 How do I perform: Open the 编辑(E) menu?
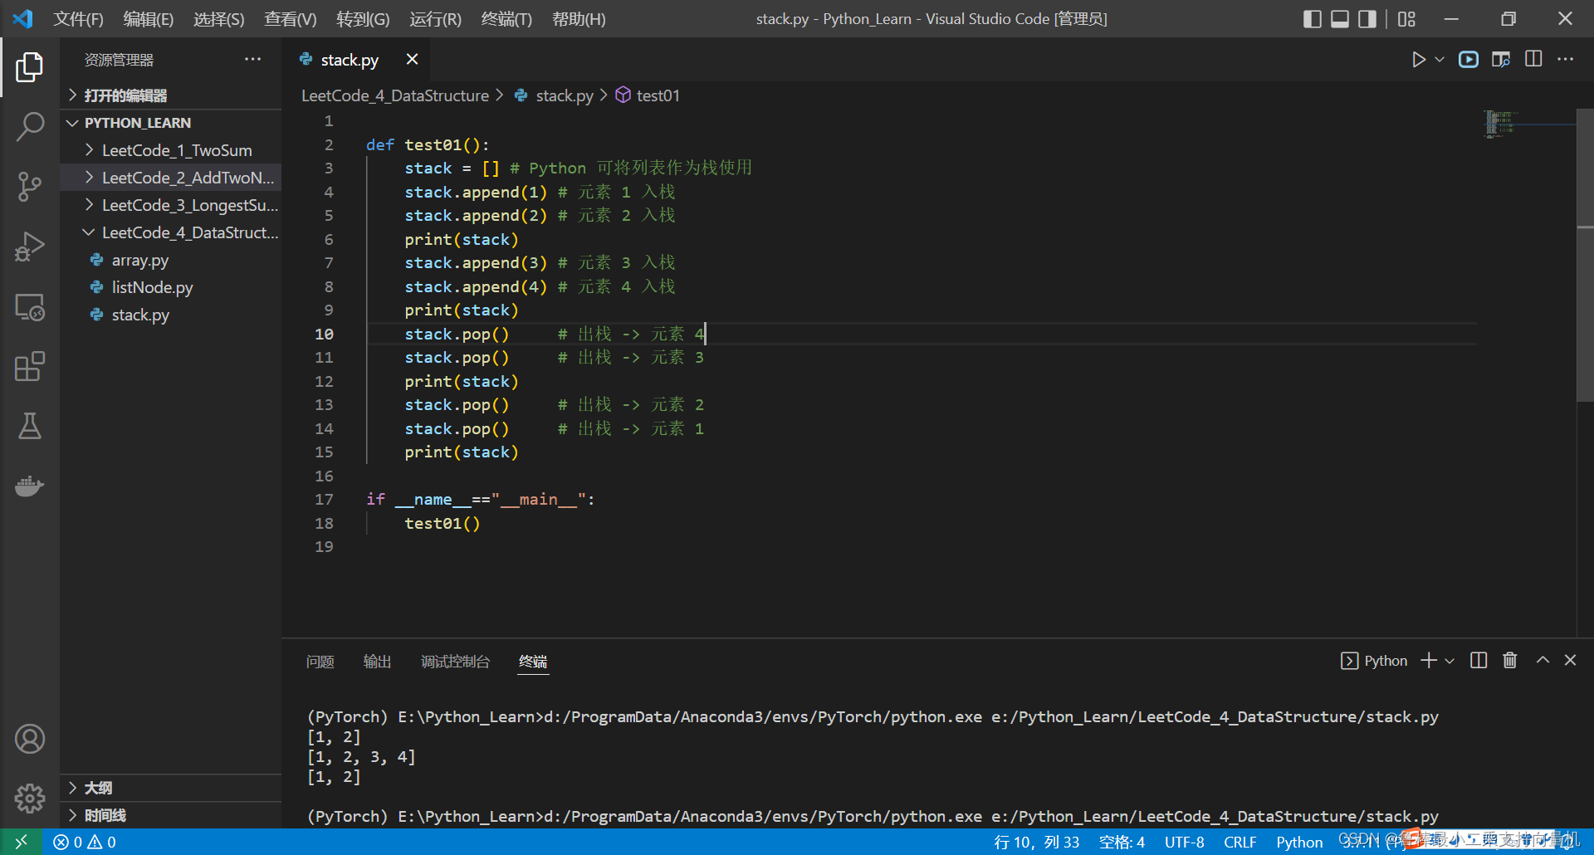coord(149,19)
